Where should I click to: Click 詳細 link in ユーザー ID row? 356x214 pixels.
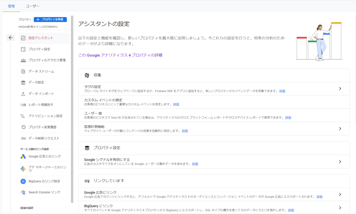click(288, 118)
